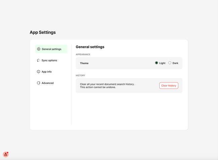The width and height of the screenshot is (218, 160).
Task: Click the App info hexagon icon
Action: (x=39, y=72)
